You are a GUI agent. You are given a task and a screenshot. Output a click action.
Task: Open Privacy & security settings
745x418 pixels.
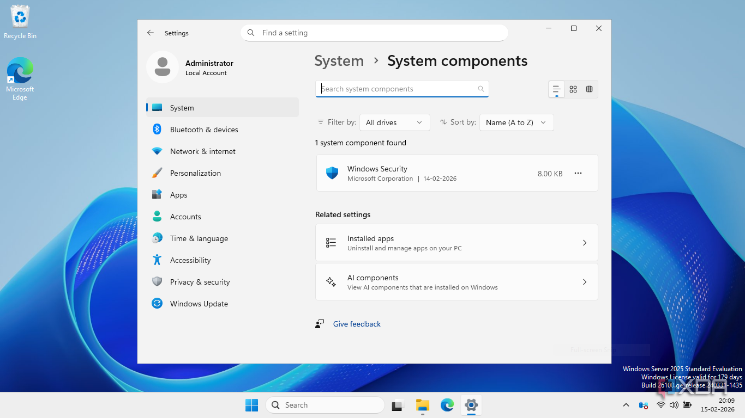[x=223, y=282]
